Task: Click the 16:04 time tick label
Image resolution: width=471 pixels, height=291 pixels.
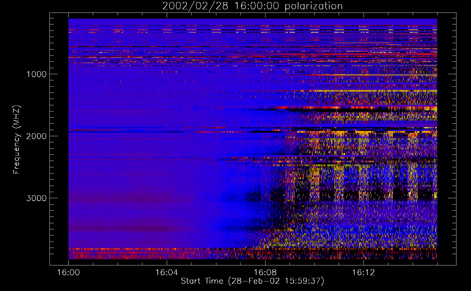Action: 167,272
